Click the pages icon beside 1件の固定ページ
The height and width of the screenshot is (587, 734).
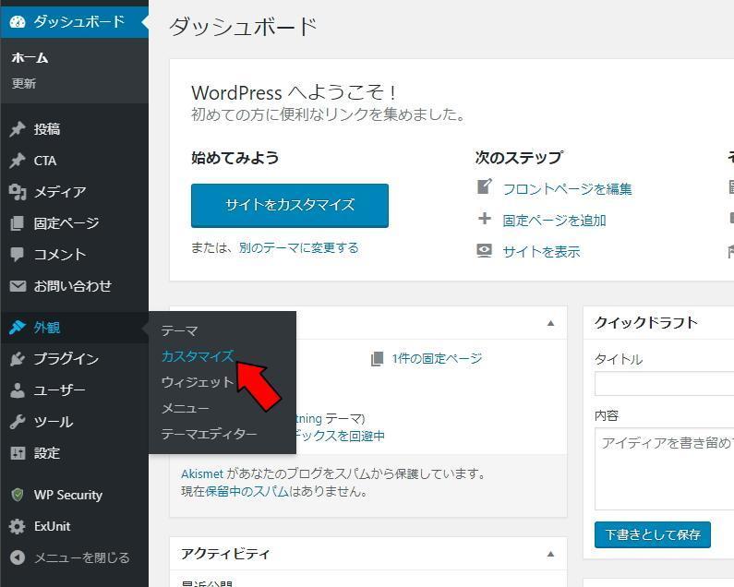(377, 359)
